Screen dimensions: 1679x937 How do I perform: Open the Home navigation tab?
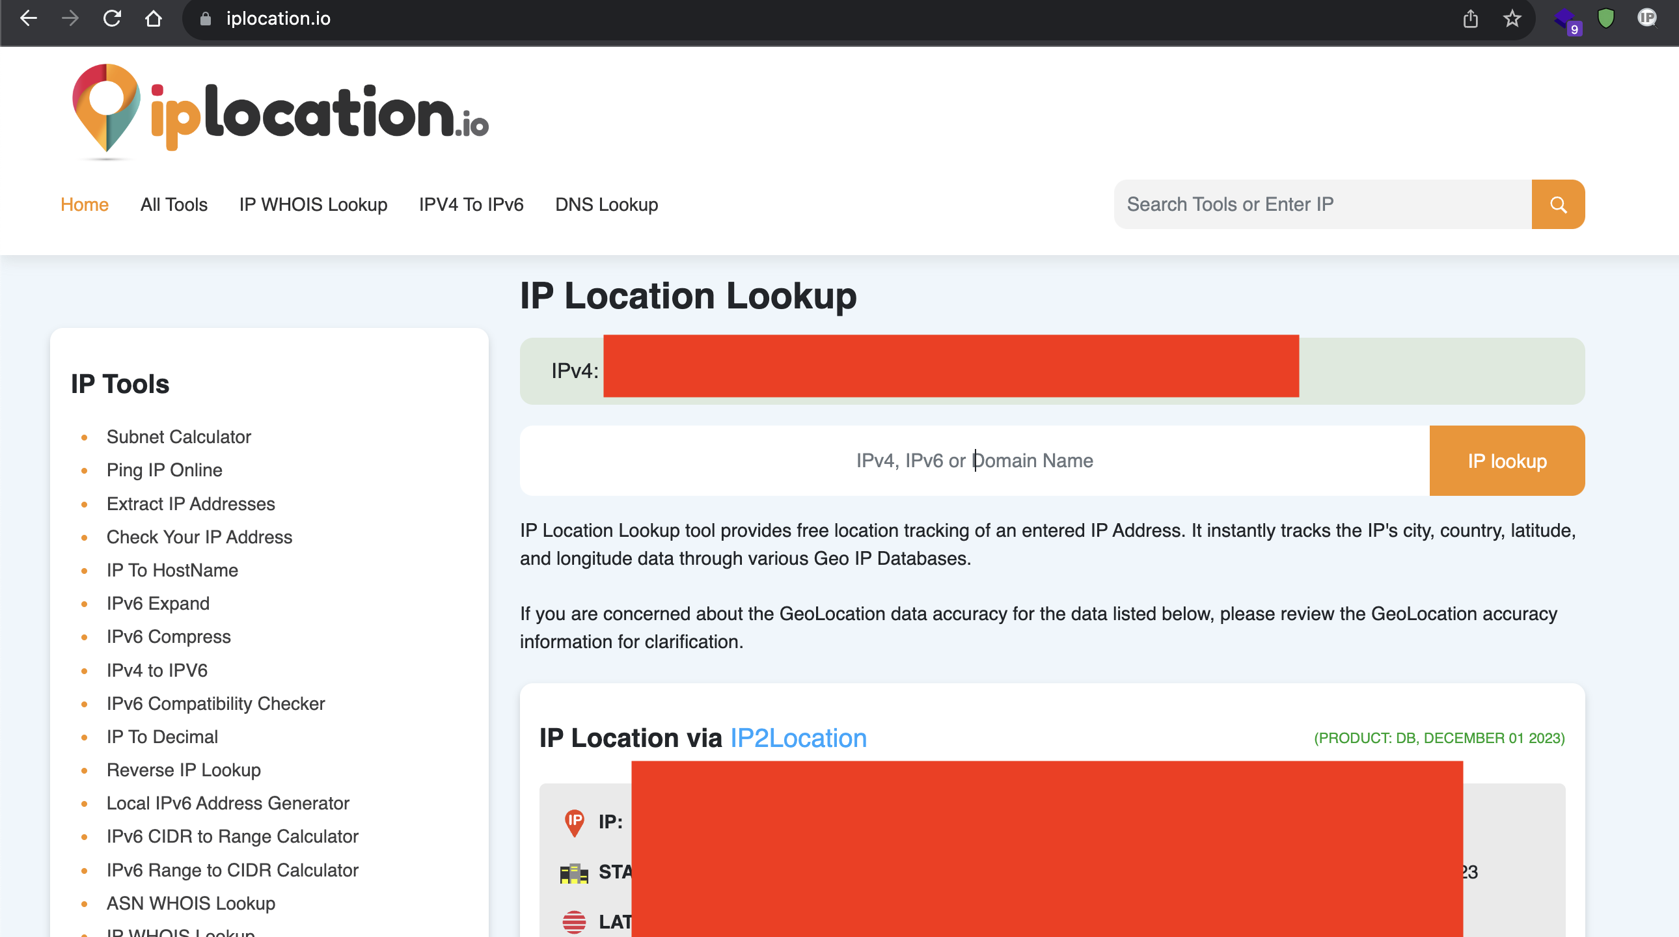pos(85,204)
